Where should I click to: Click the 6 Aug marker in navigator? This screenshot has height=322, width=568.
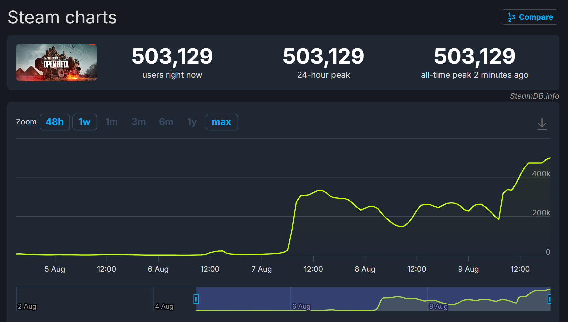point(301,306)
